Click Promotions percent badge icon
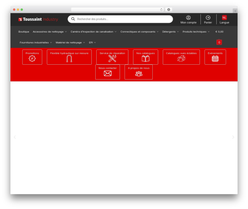The height and width of the screenshot is (209, 248). pos(32,59)
